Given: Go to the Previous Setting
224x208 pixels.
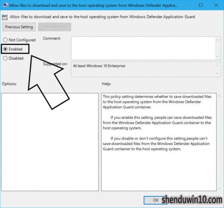Looking at the screenshot, I should tap(19, 27).
